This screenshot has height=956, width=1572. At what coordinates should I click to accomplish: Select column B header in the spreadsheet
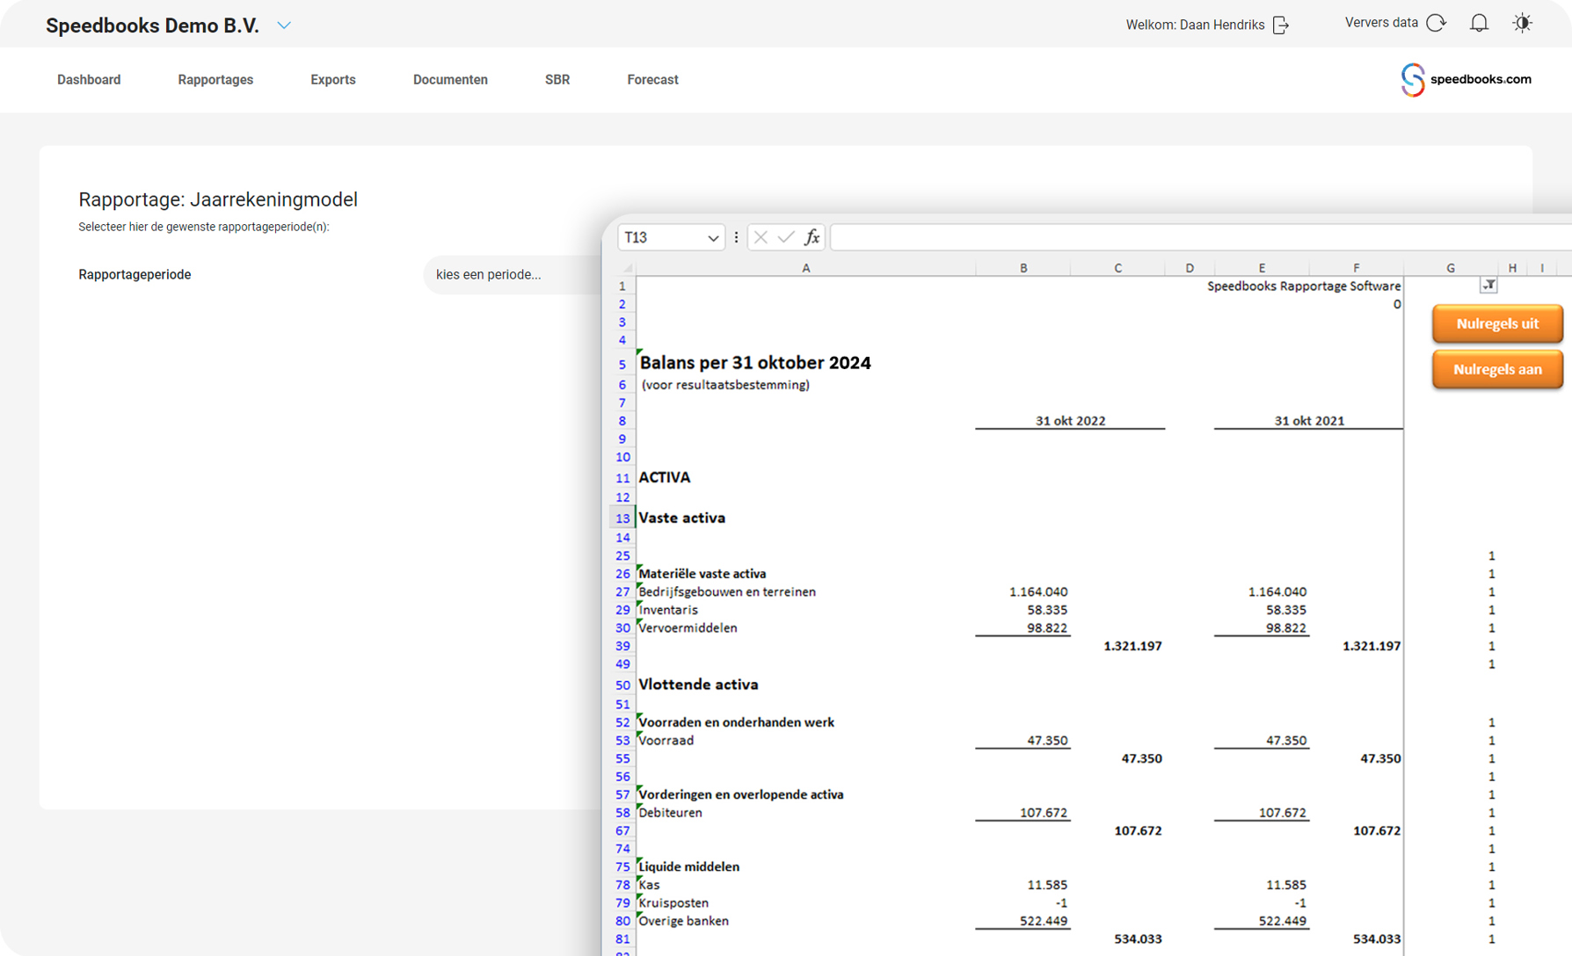pos(1023,268)
